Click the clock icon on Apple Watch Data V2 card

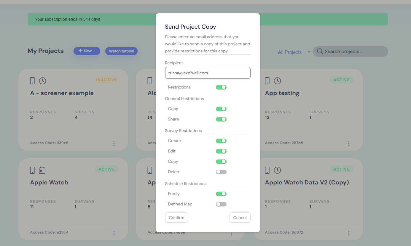click(x=277, y=170)
